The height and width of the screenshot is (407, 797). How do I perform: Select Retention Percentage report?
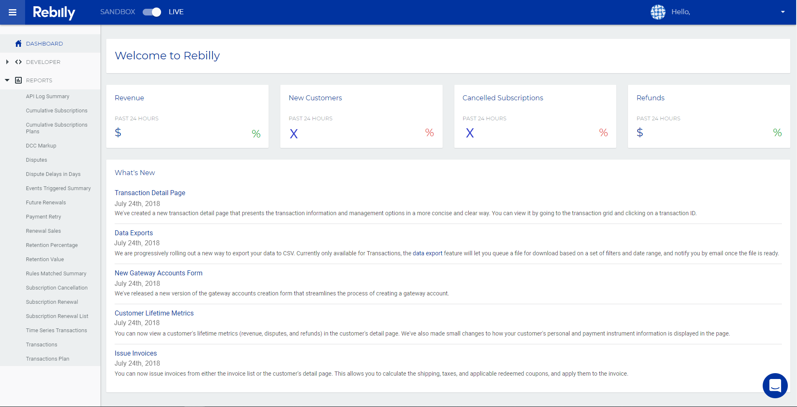52,245
